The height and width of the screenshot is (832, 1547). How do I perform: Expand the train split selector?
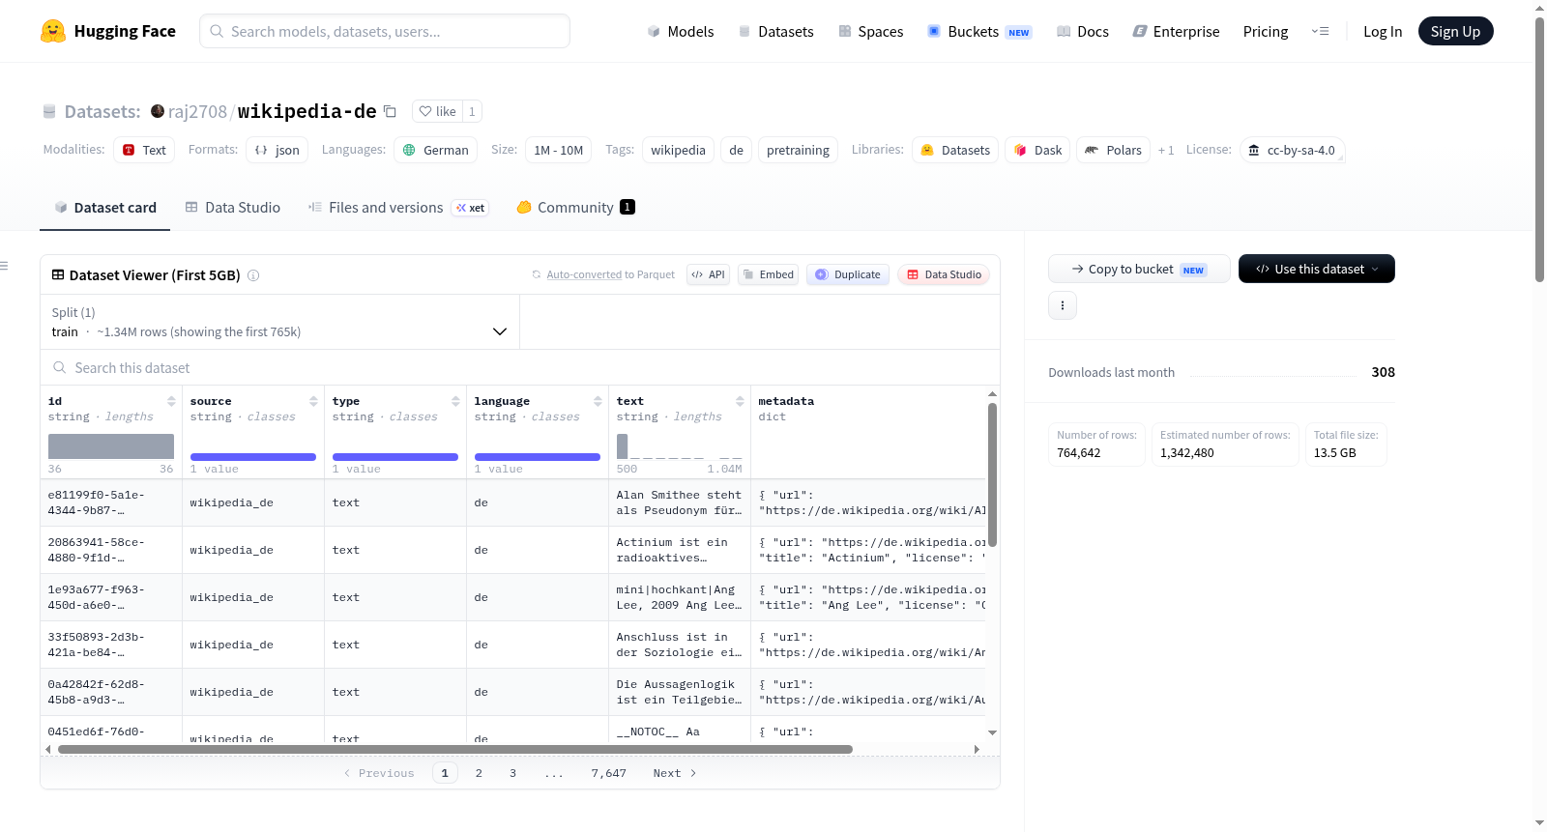pyautogui.click(x=280, y=322)
